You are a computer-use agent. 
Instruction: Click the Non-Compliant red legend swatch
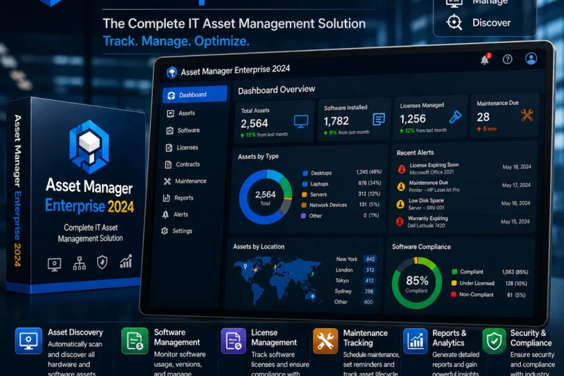(453, 294)
